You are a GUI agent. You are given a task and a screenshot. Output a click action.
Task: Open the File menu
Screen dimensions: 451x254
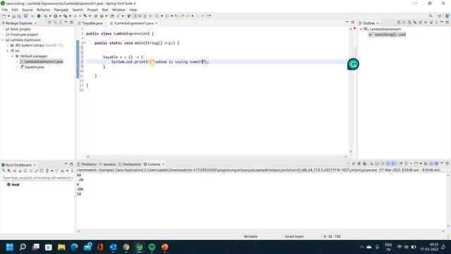(5, 10)
